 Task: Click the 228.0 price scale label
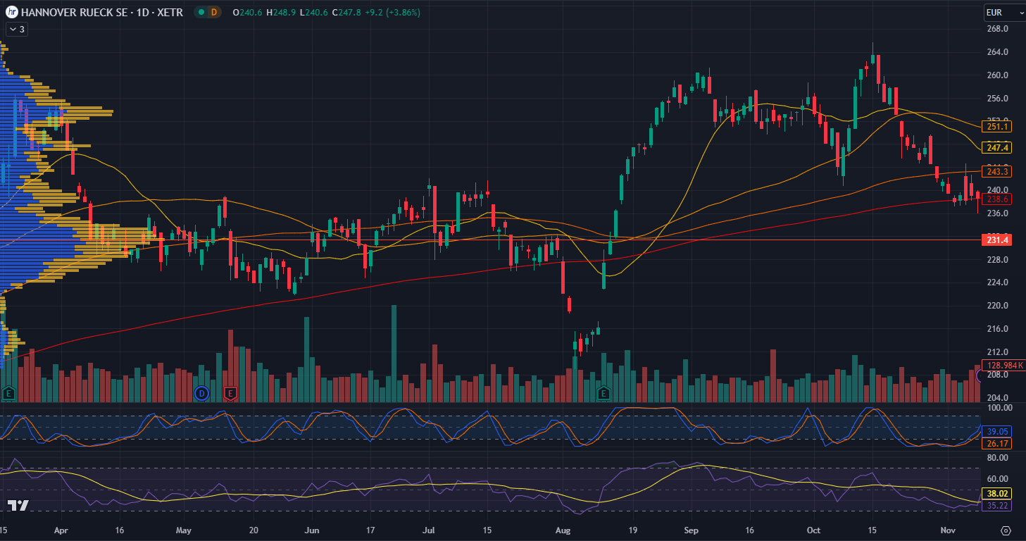(x=999, y=260)
